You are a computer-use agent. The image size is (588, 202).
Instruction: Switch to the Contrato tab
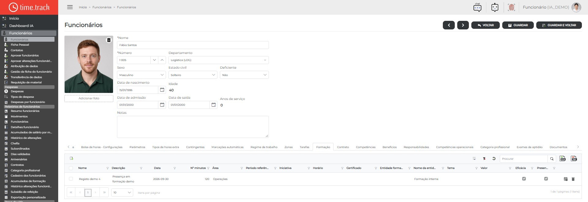tap(343, 147)
